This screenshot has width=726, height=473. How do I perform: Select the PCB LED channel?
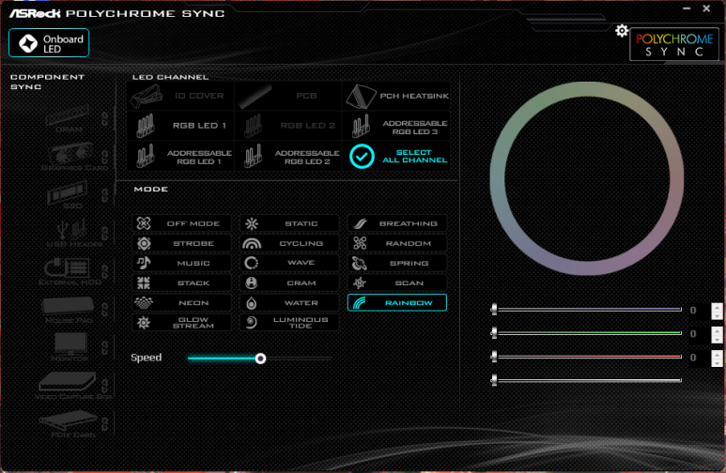click(287, 96)
